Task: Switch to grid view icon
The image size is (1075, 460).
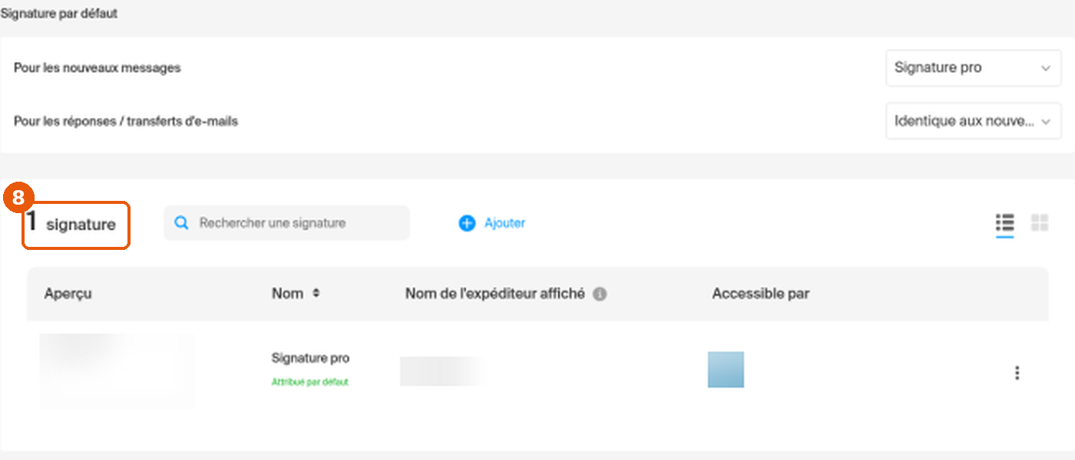Action: (x=1040, y=223)
